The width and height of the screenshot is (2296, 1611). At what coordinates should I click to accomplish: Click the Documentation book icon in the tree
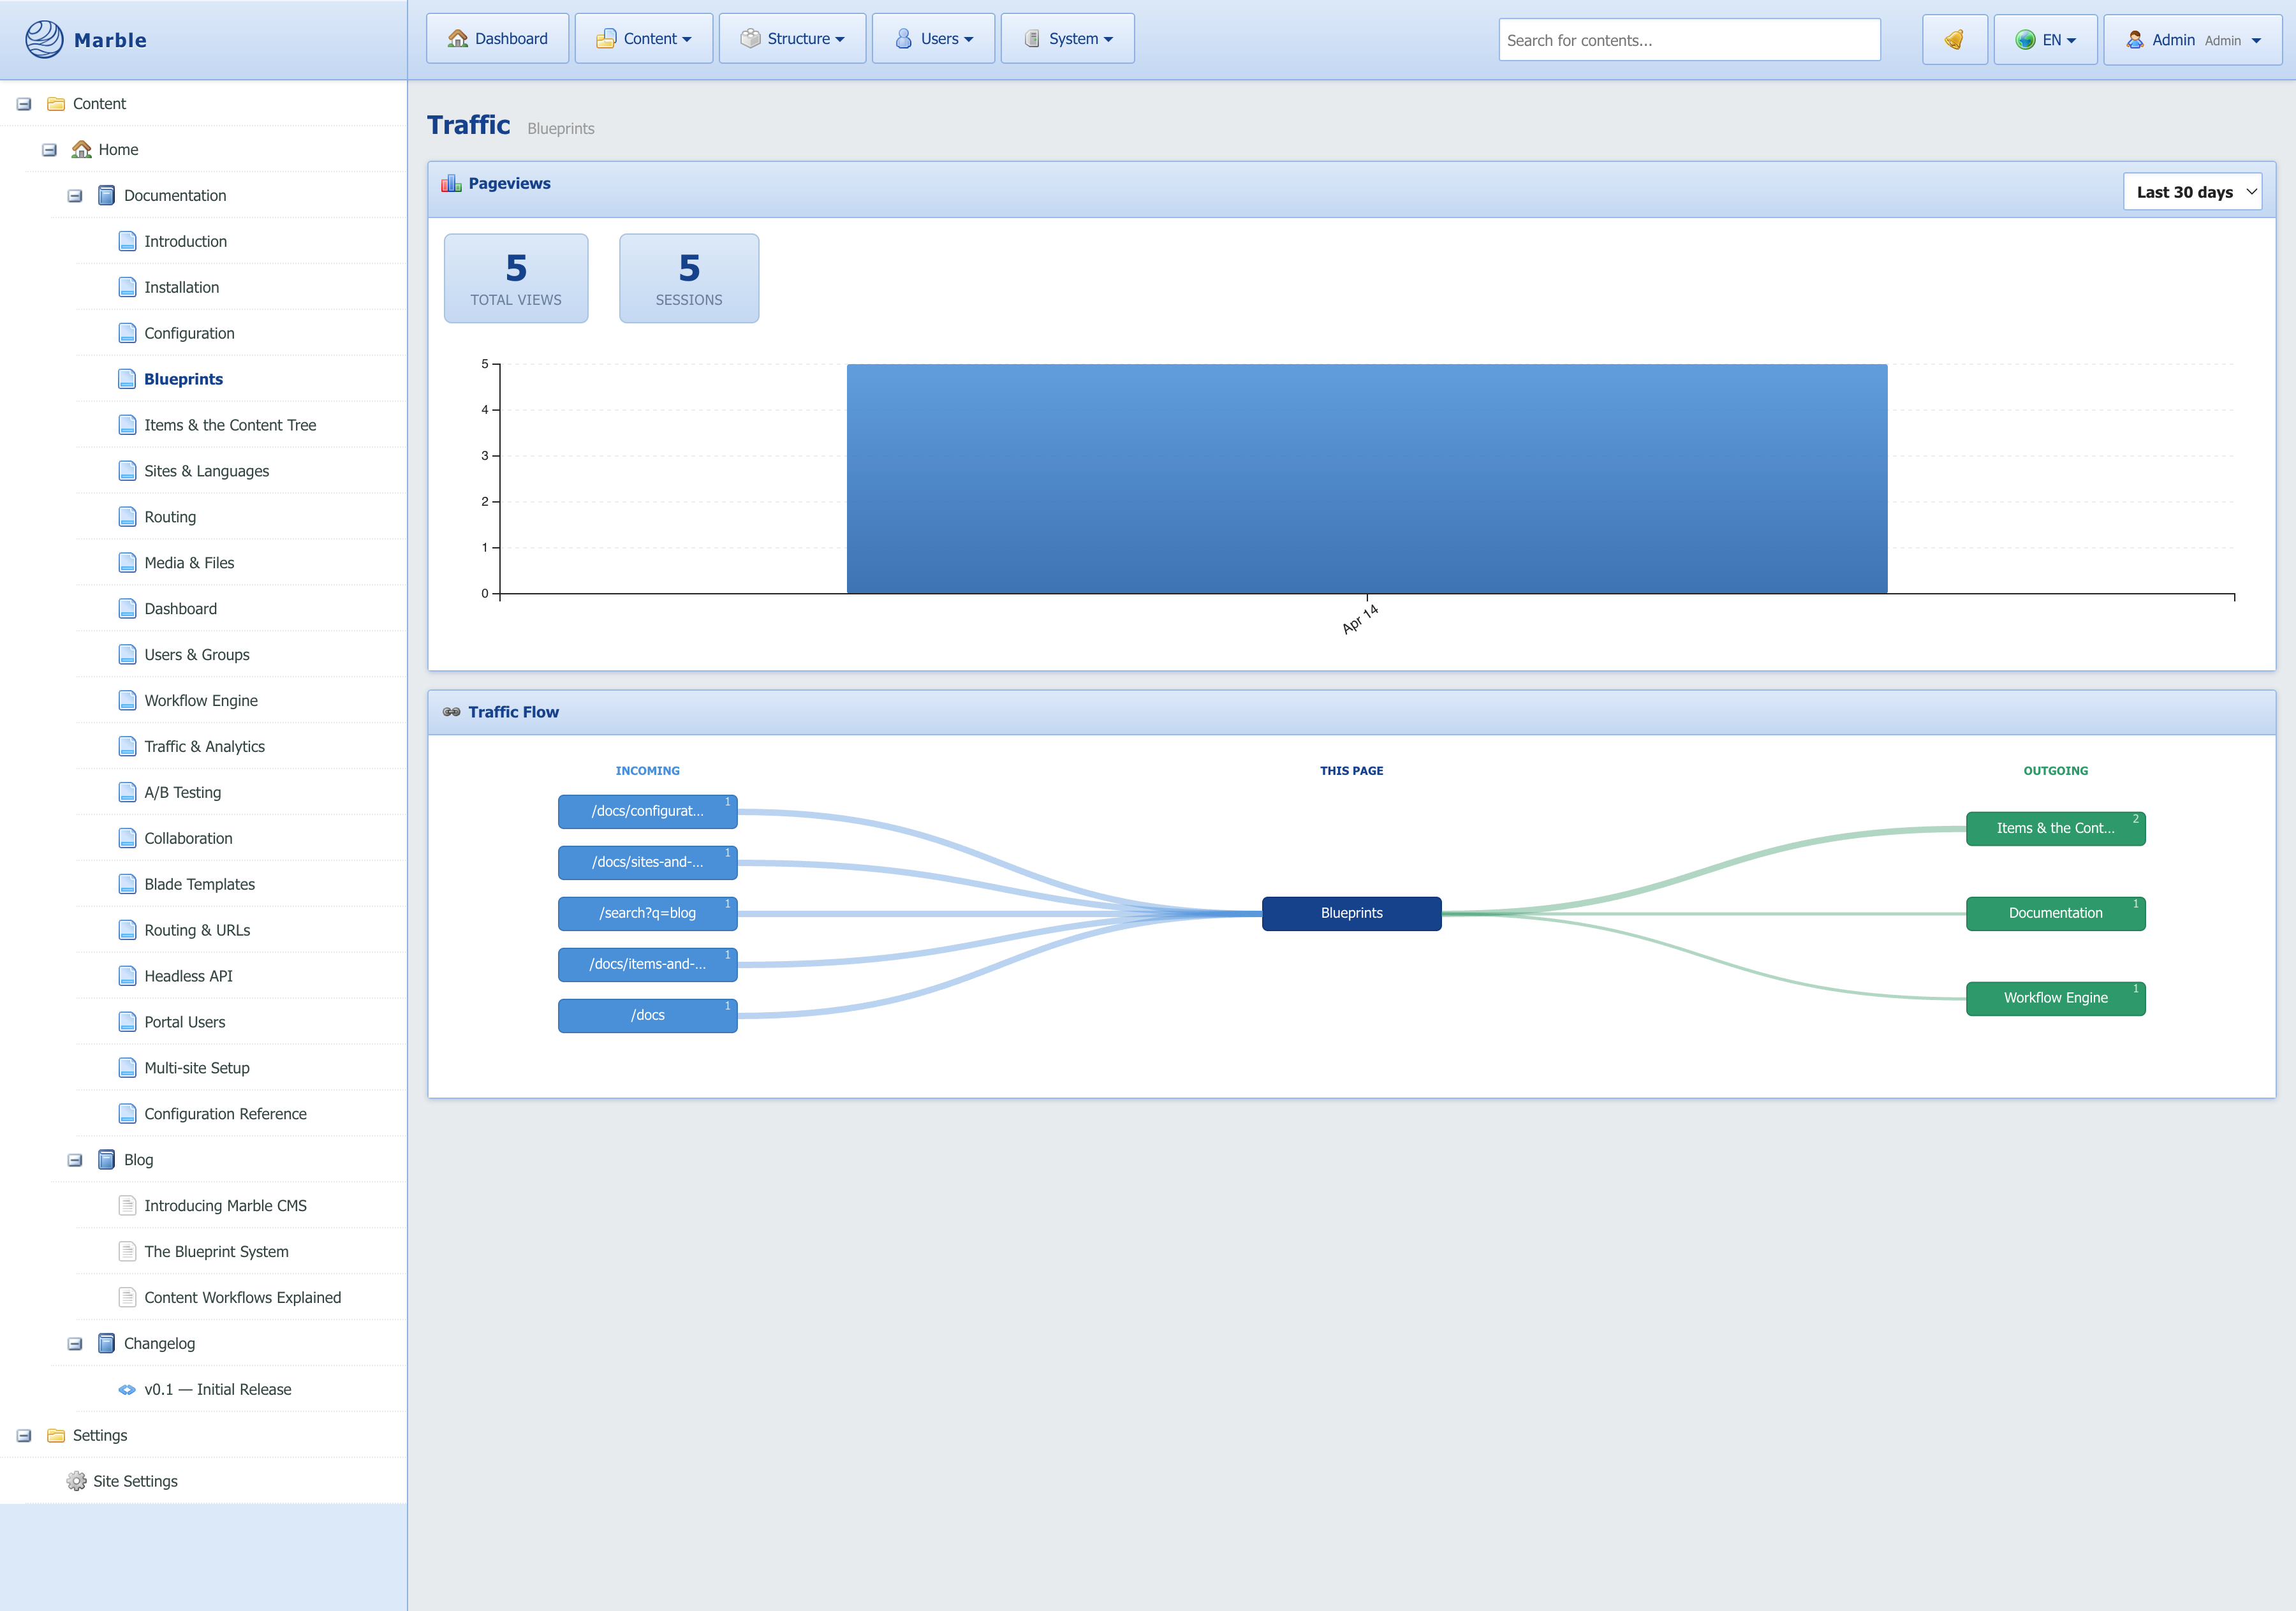point(107,195)
